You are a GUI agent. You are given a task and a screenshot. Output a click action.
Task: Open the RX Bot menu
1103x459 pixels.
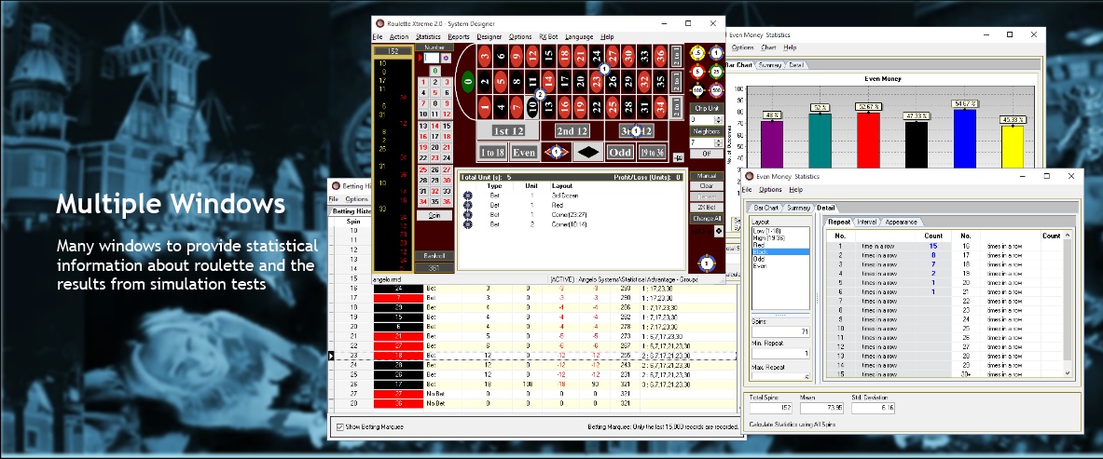pos(548,37)
